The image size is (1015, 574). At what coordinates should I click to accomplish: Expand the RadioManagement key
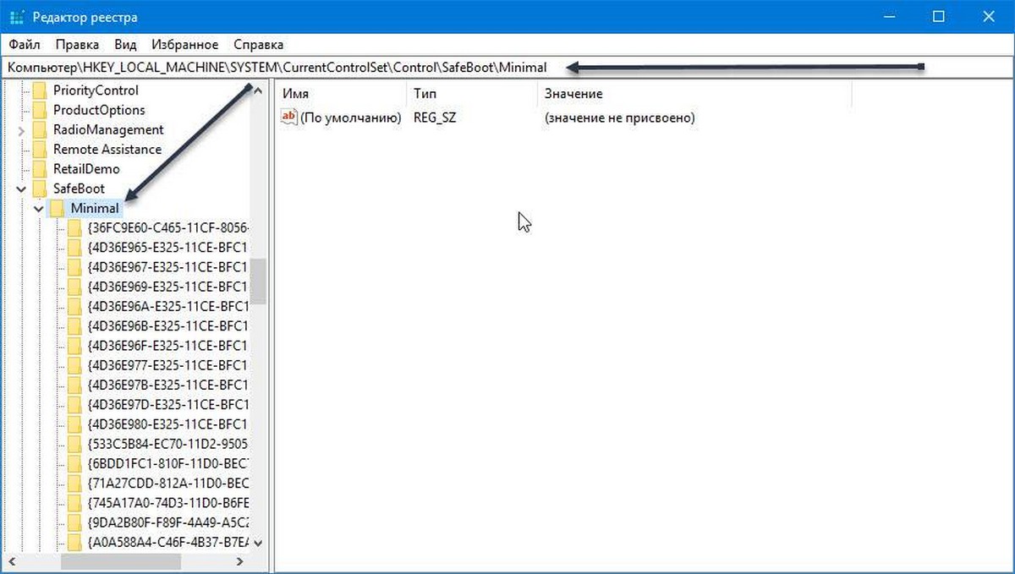[20, 130]
